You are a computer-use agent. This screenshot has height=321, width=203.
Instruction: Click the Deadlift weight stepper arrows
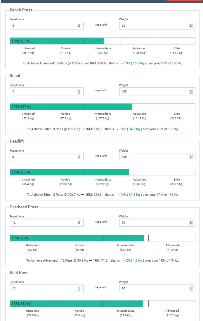(x=191, y=157)
